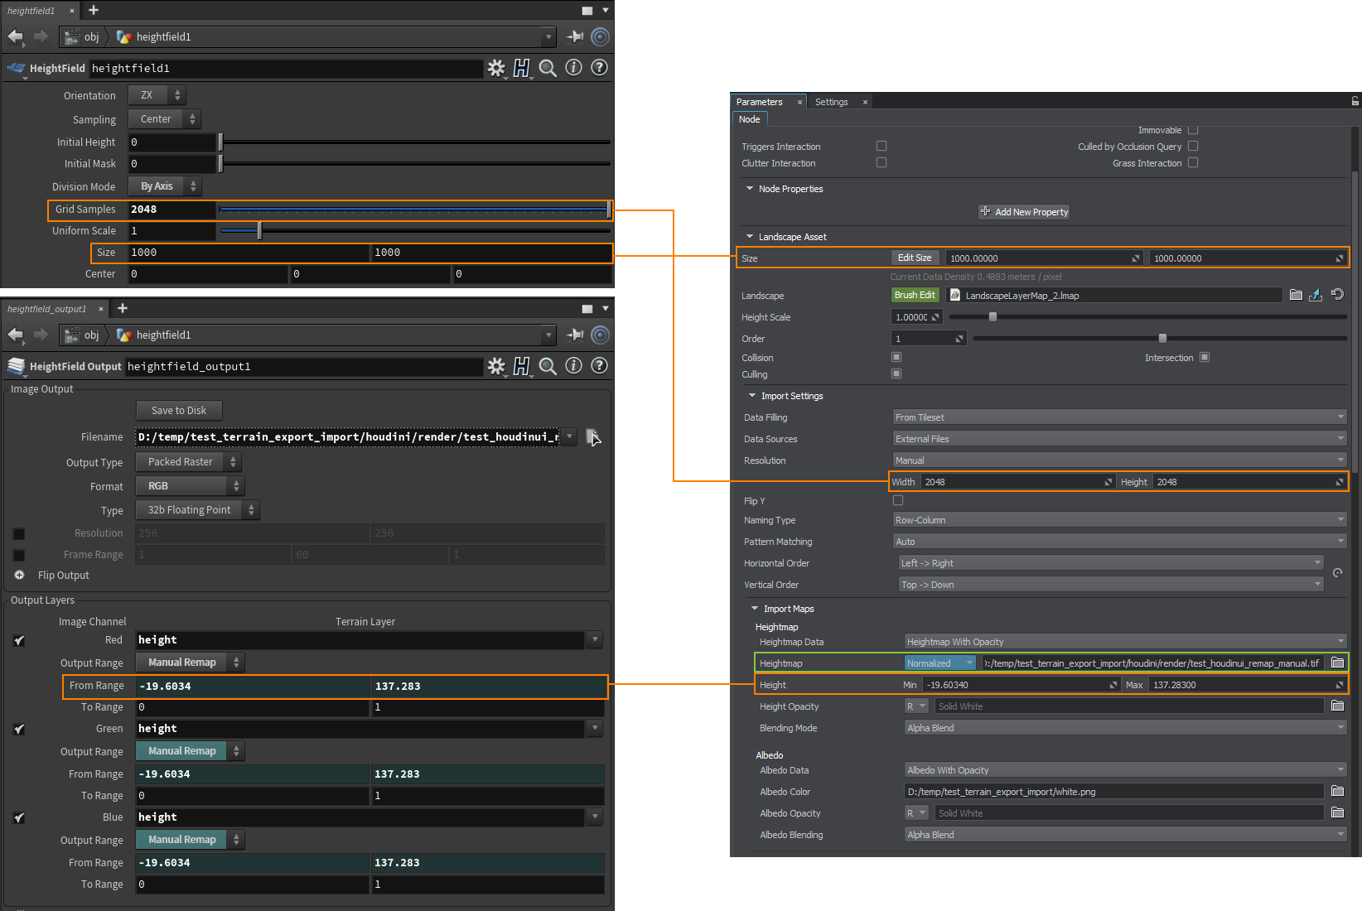Open the Output Type Packed Raster dropdown
This screenshot has width=1362, height=911.
tap(188, 462)
